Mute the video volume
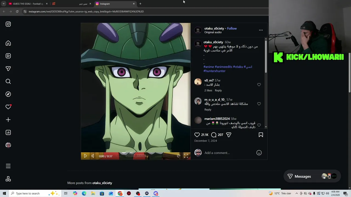 tap(93, 156)
